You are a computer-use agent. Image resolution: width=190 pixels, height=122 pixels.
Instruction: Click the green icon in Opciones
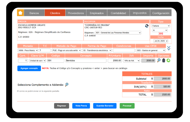click(x=168, y=60)
